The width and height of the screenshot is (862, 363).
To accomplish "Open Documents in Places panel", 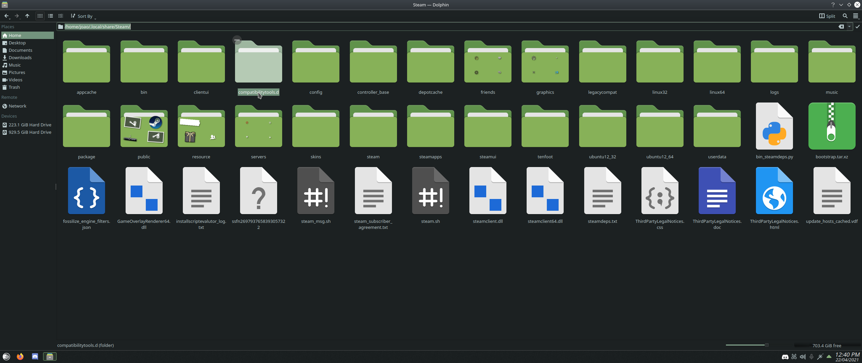I will click(28, 50).
